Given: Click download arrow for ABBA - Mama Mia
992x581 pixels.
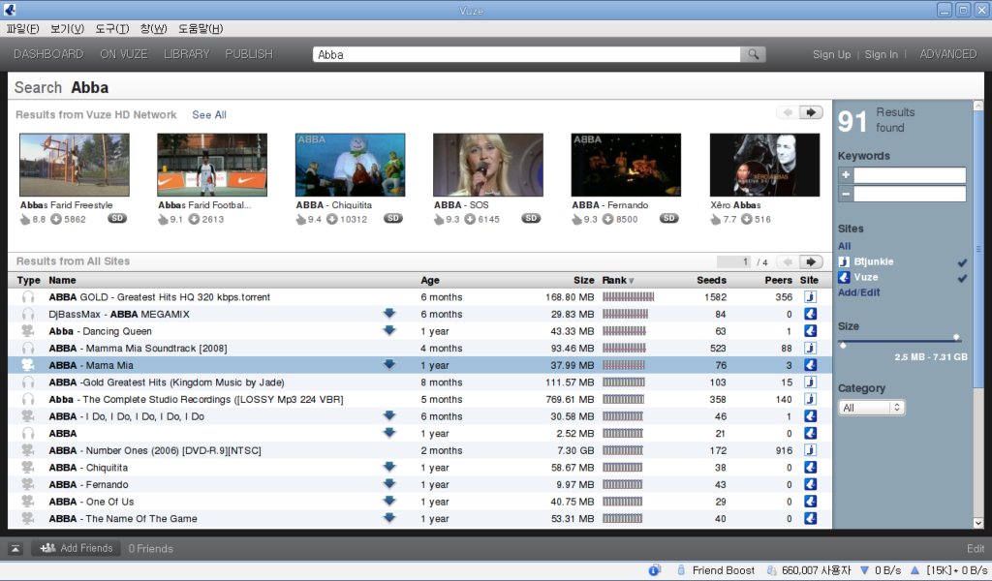Looking at the screenshot, I should [389, 365].
